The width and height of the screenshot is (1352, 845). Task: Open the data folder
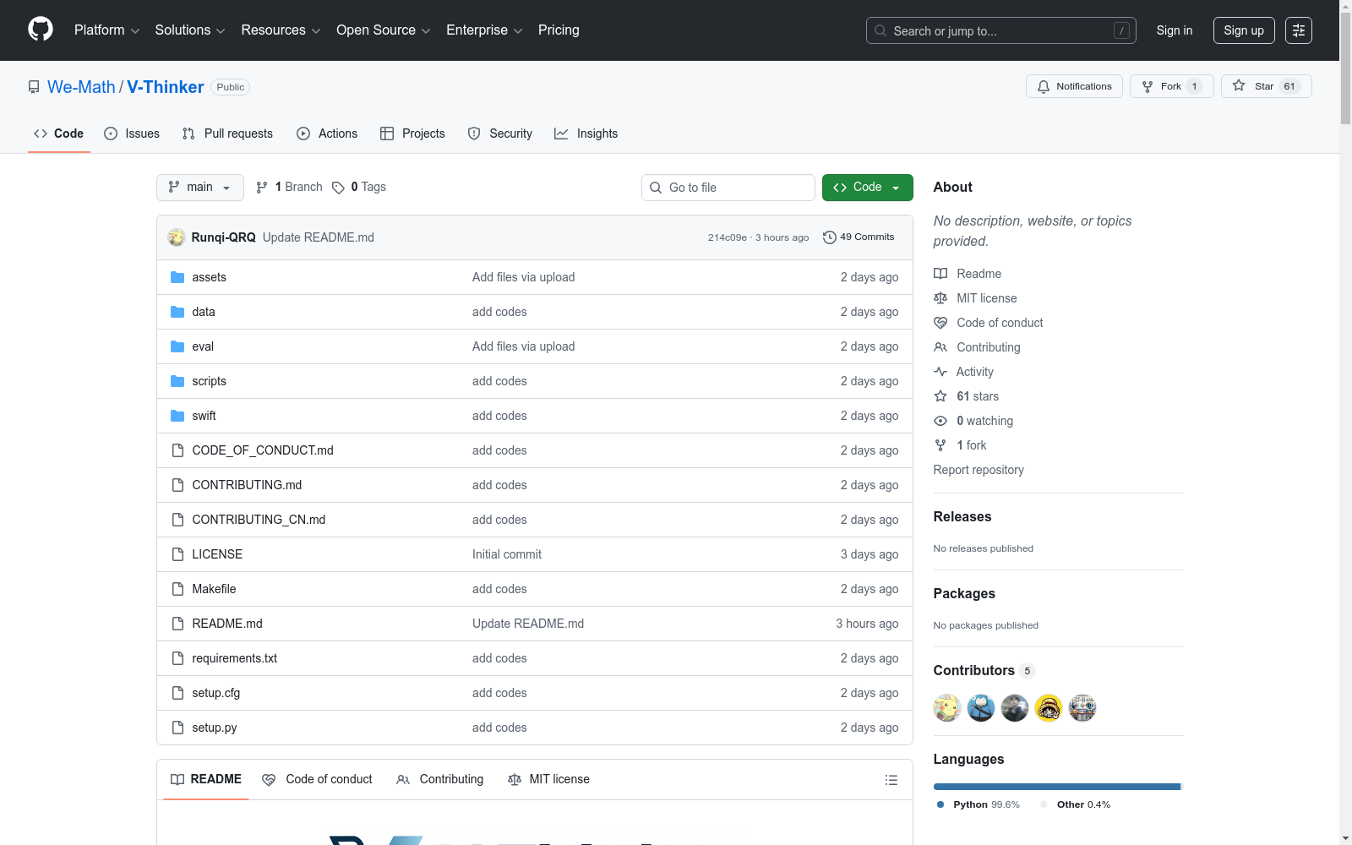click(x=204, y=312)
